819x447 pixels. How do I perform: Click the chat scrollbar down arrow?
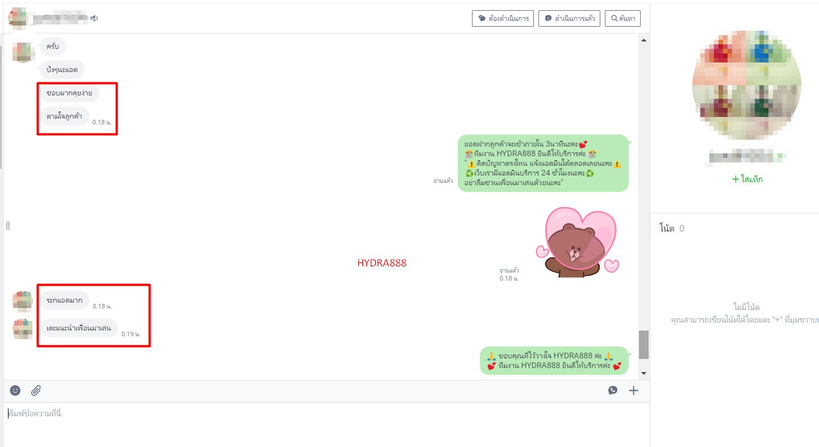point(643,373)
